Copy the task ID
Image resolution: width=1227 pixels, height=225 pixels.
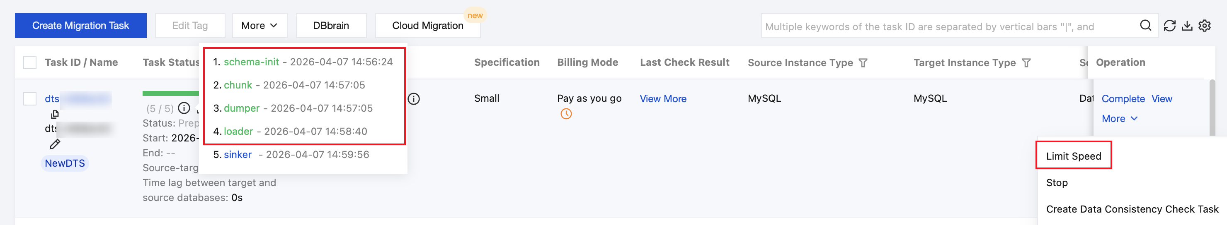tap(55, 114)
